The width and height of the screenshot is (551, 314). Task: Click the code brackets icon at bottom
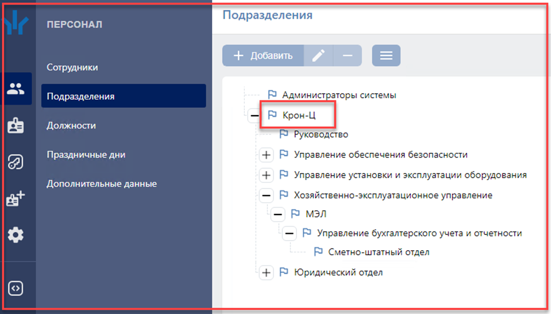[16, 287]
